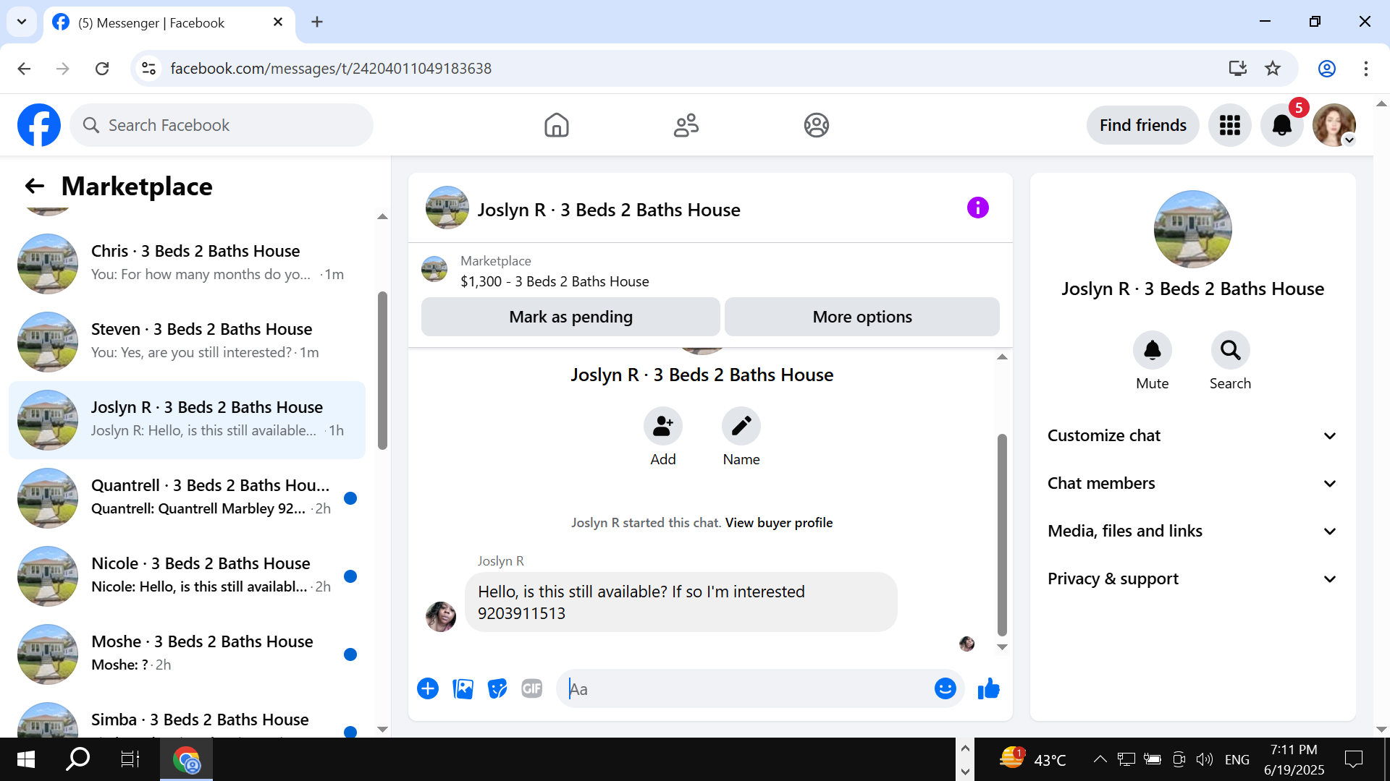Expand Chat members section
This screenshot has height=781, width=1390.
click(x=1192, y=484)
